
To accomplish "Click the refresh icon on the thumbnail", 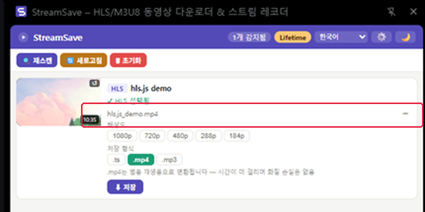I will click(x=94, y=83).
